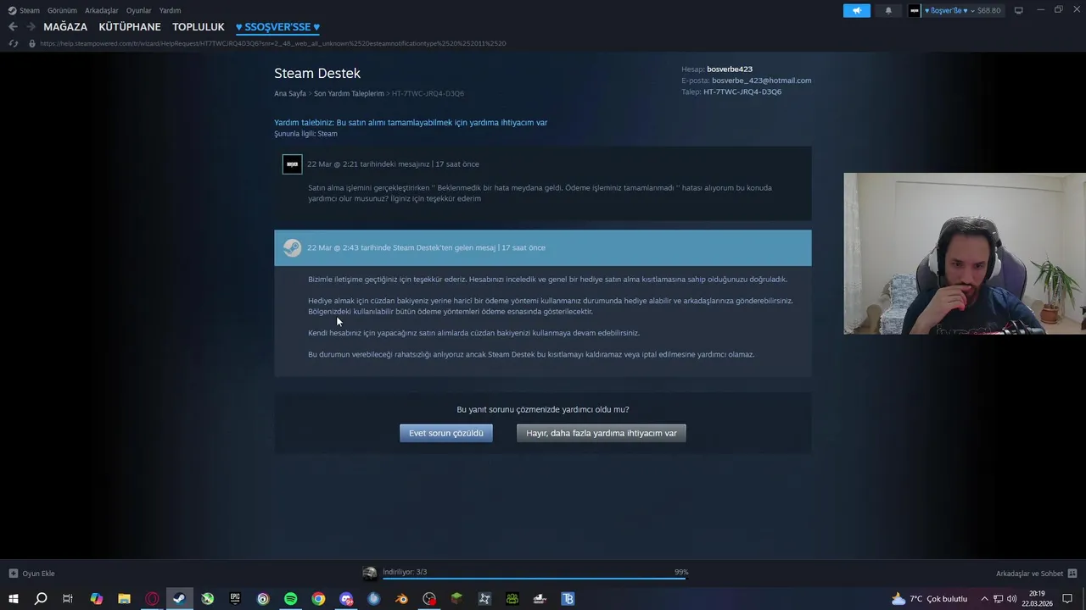Click the bosverbe423 account name
The image size is (1086, 610).
point(730,69)
